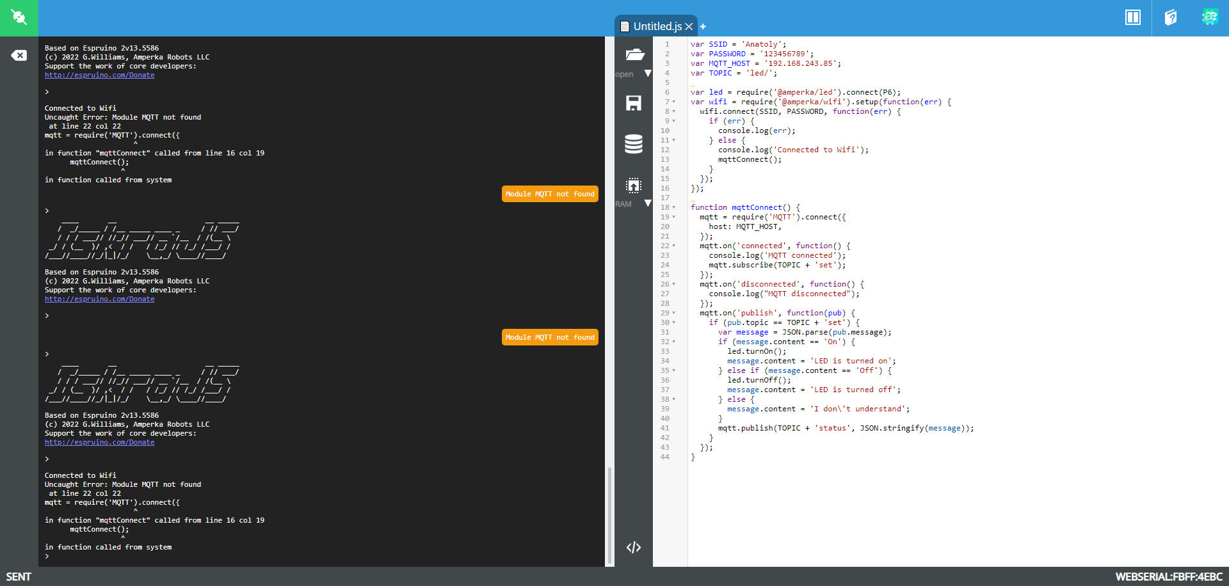Fold the 'publish' handler at line 29
Viewport: 1229px width, 586px height.
tap(674, 313)
